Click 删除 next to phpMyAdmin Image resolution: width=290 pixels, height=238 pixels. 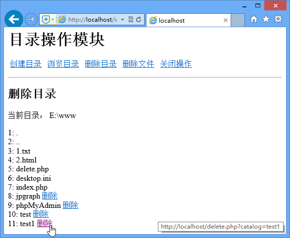coord(71,205)
